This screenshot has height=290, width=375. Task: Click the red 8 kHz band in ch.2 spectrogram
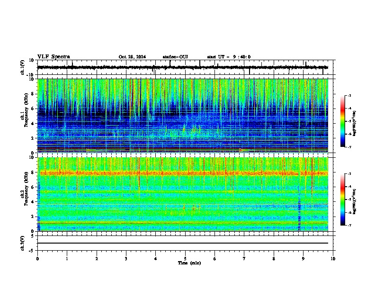[184, 173]
